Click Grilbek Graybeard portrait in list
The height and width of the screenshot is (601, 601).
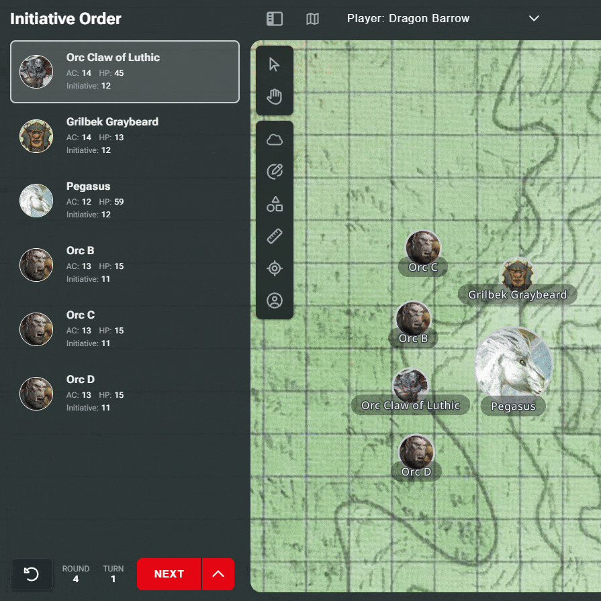36,136
